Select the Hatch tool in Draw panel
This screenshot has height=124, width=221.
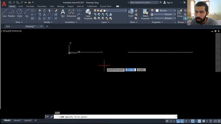coord(32,18)
